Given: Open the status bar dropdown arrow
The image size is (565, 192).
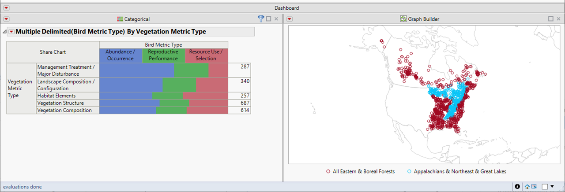Looking at the screenshot, I should coord(552,187).
